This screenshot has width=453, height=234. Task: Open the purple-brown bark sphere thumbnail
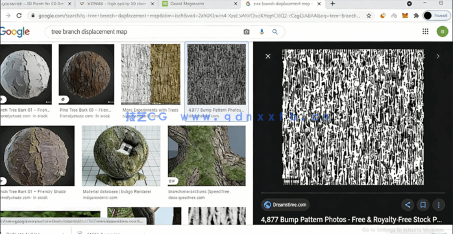coord(37,155)
